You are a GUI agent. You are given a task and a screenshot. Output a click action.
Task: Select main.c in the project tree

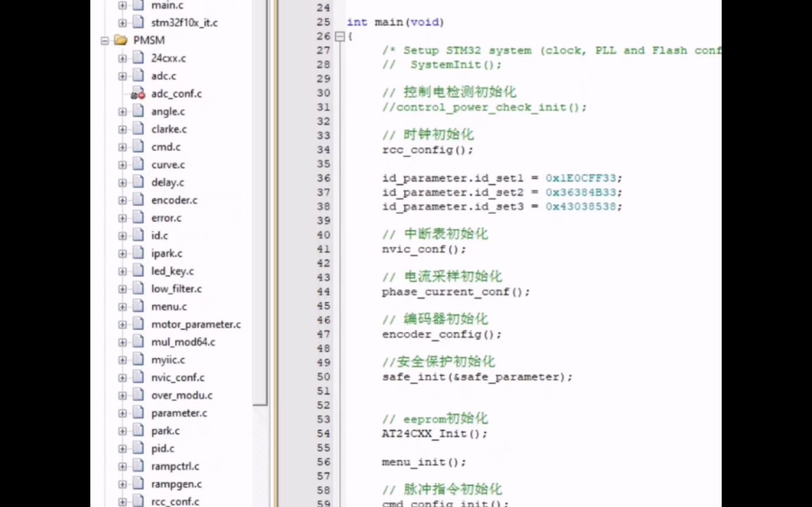(167, 5)
